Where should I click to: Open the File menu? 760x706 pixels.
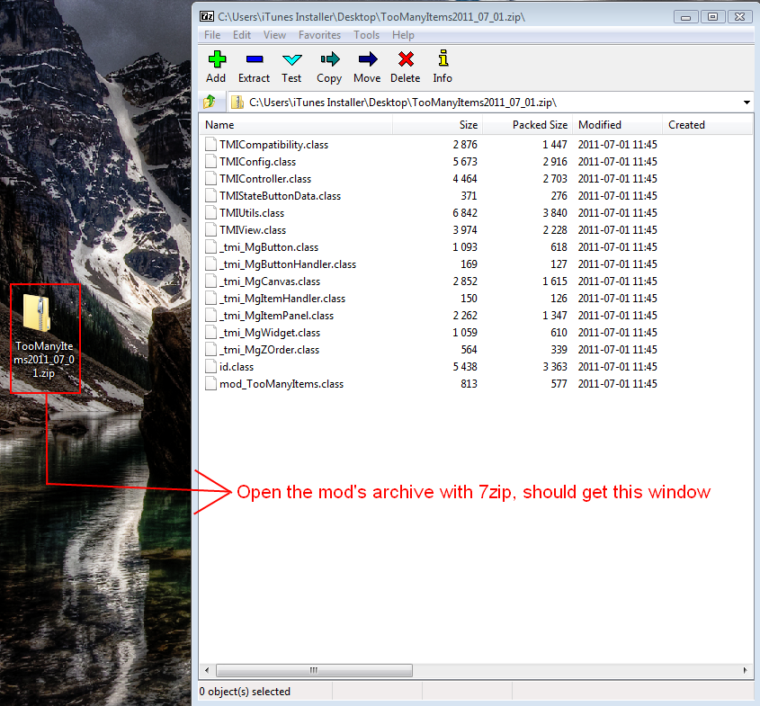pos(212,35)
